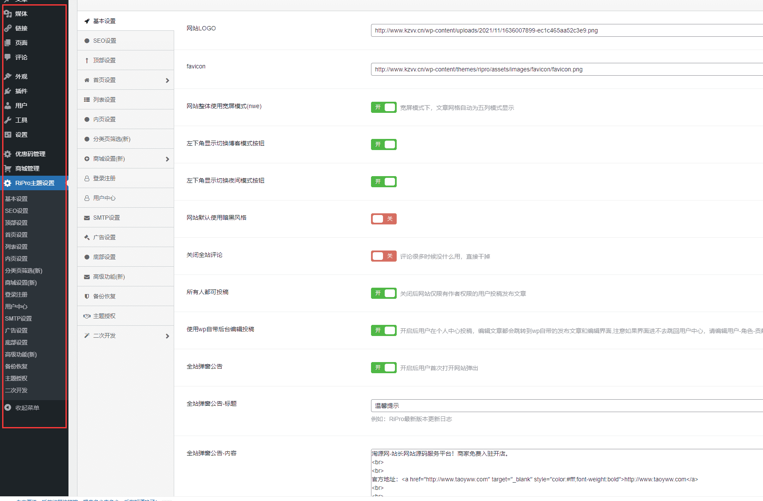The width and height of the screenshot is (763, 501).
Task: Go to 基本设置 in the dark sidebar submenu
Action: click(16, 199)
